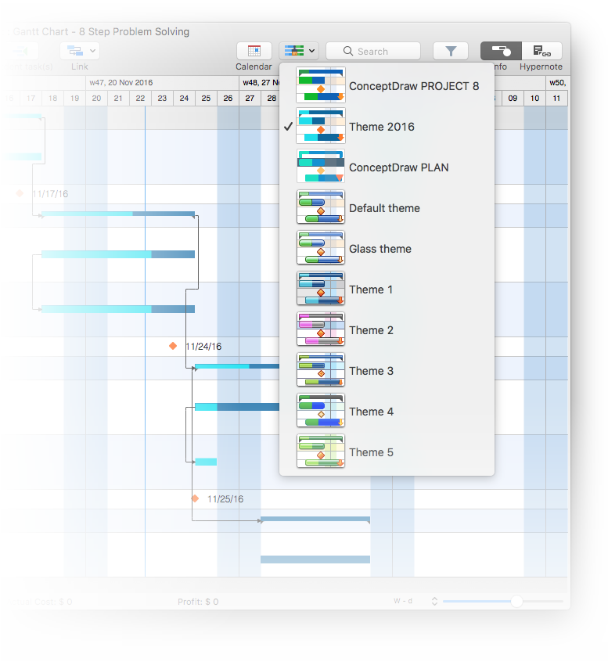The height and width of the screenshot is (662, 608).
Task: Click the Theme 2016 preview thumbnail
Action: pos(321,126)
